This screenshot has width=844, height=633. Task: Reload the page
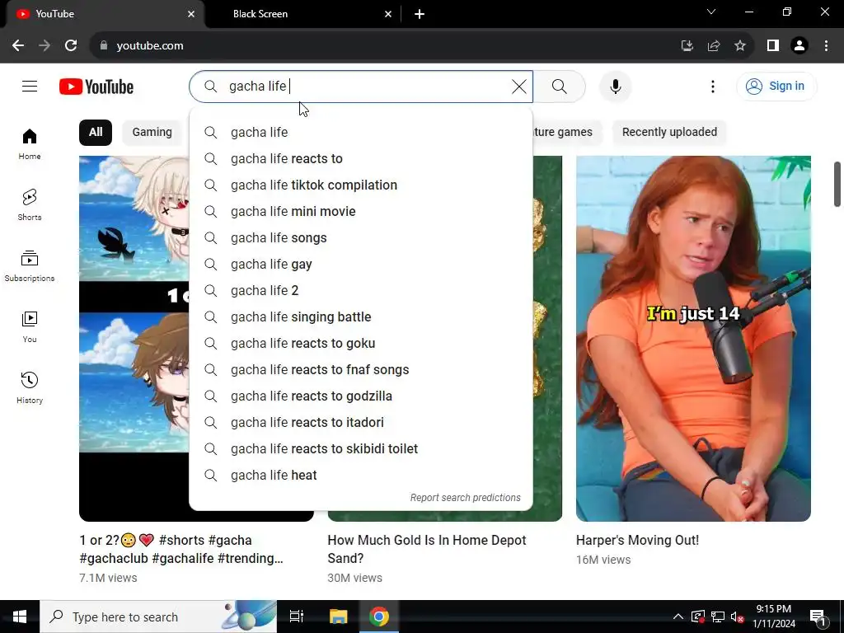pyautogui.click(x=71, y=46)
